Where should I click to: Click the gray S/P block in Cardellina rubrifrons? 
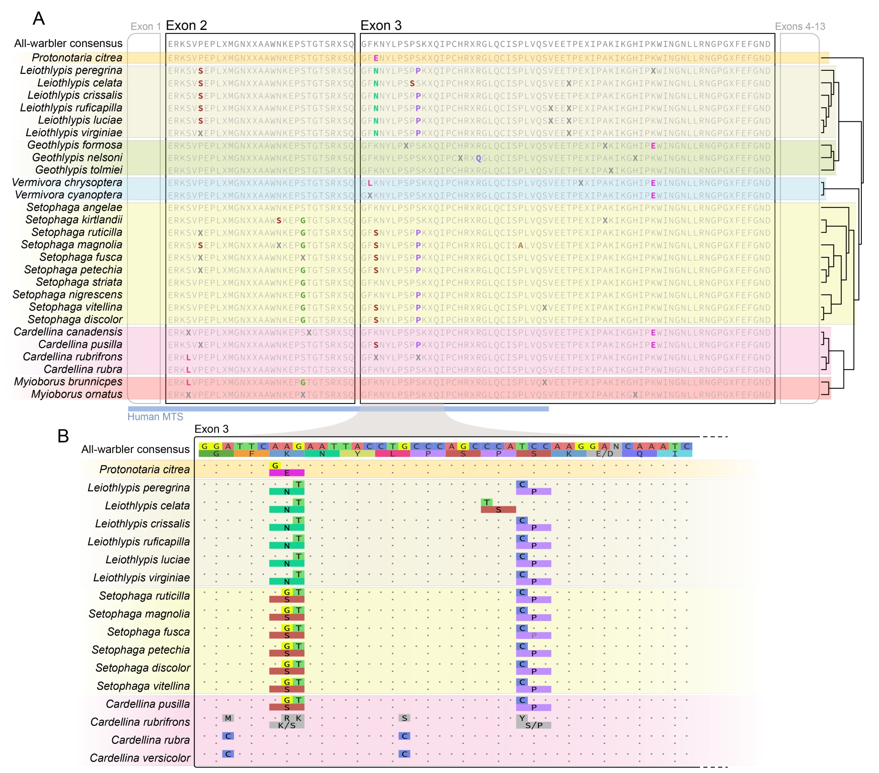[x=534, y=725]
